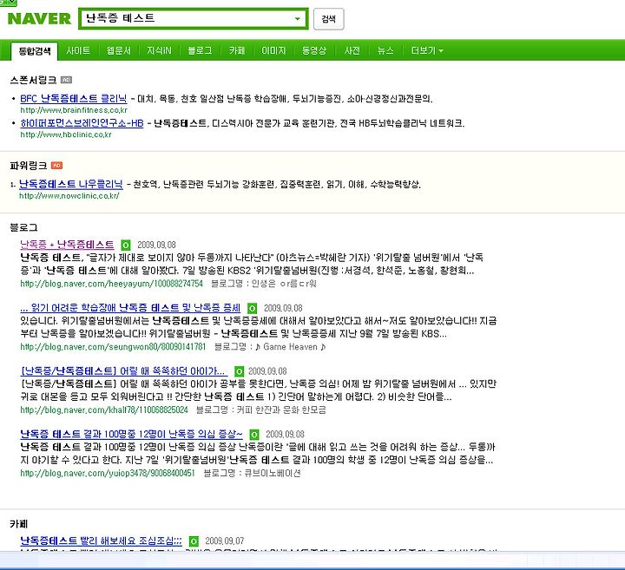Open the 뉴스 tab
The image size is (625, 570).
385,50
